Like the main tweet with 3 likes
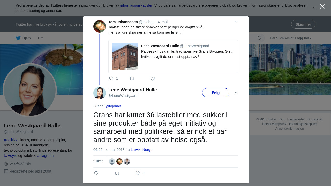Screen dimensions: 331x186 [138, 173]
